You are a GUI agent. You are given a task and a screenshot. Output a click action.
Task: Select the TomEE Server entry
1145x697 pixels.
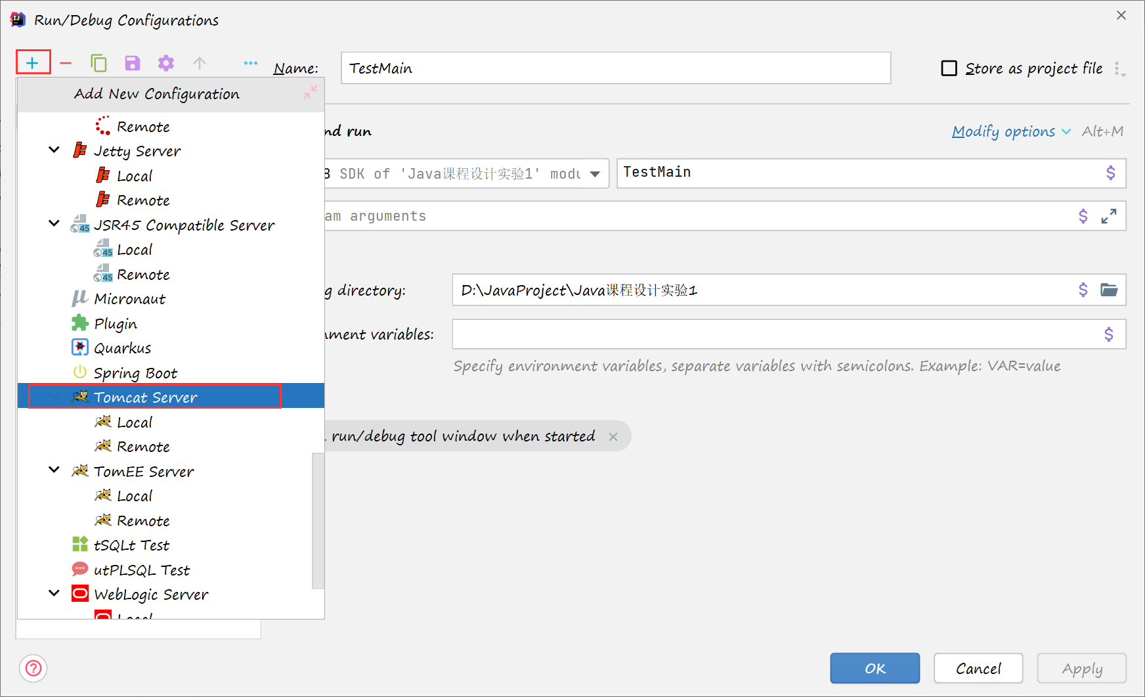pyautogui.click(x=171, y=472)
